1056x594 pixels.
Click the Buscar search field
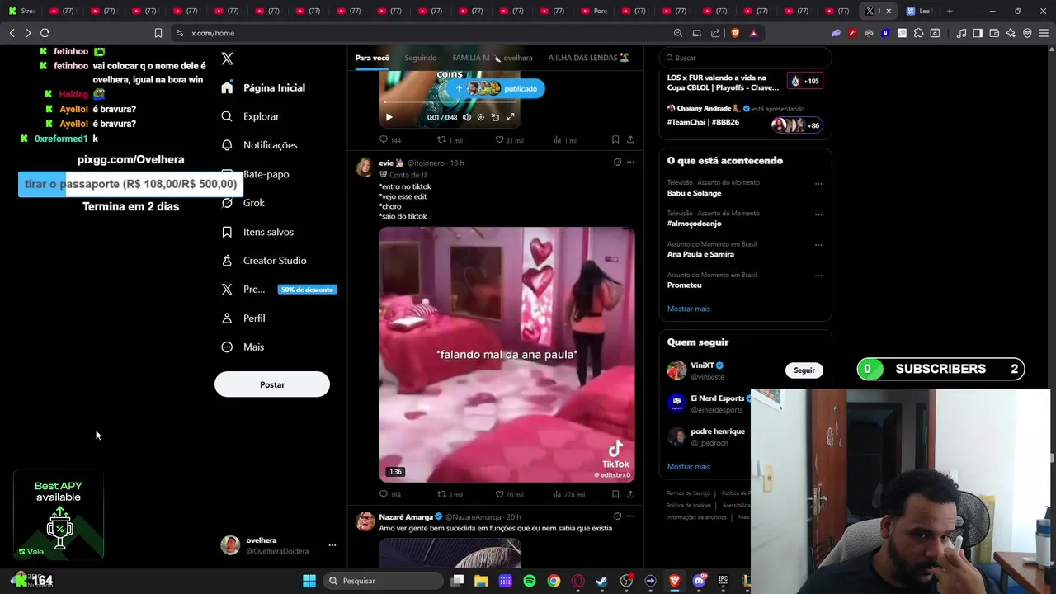pyautogui.click(x=745, y=58)
